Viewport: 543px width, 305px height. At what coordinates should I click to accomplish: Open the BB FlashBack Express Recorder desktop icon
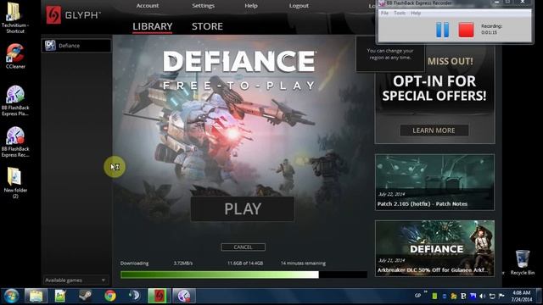coord(15,142)
